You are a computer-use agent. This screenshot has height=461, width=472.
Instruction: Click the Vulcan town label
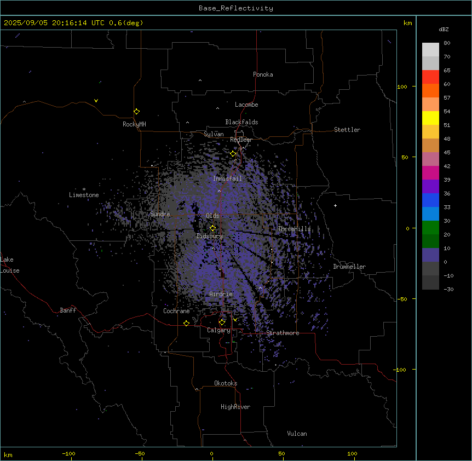297,434
